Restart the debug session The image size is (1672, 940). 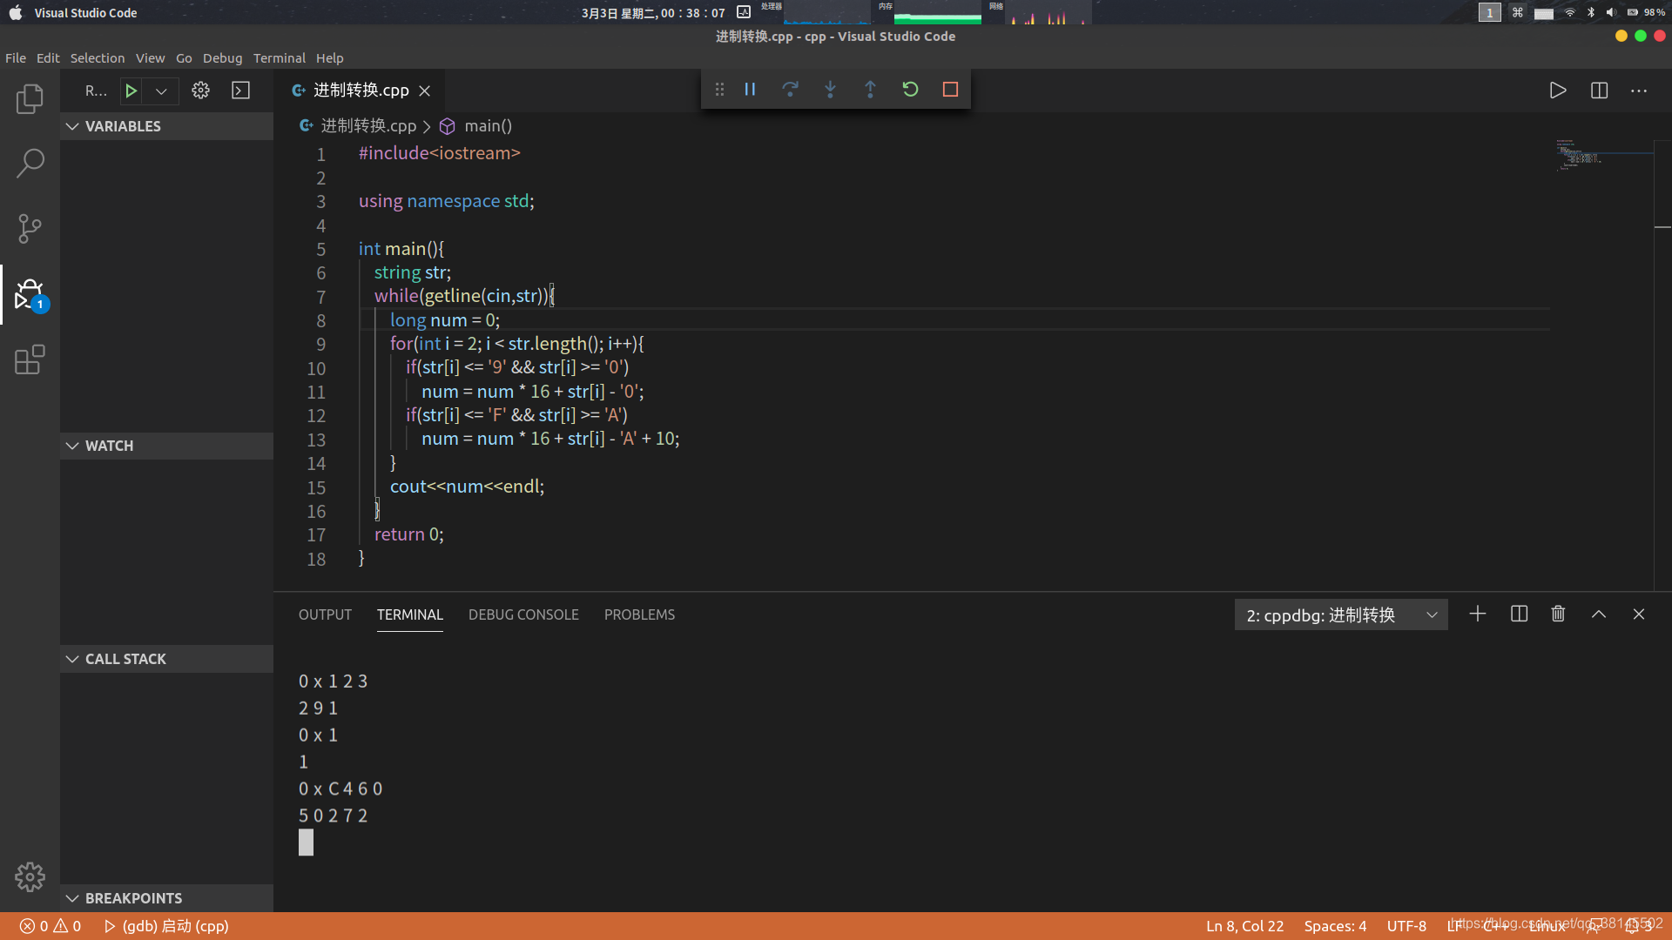click(x=910, y=90)
